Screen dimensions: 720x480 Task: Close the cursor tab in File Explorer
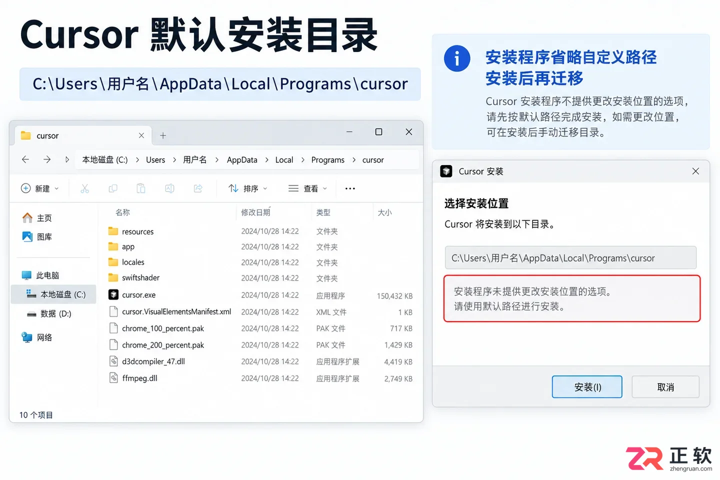click(x=141, y=135)
